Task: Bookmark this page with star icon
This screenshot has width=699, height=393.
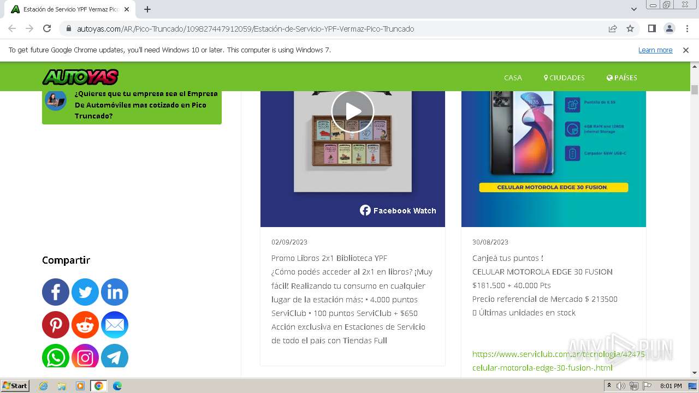Action: [630, 28]
